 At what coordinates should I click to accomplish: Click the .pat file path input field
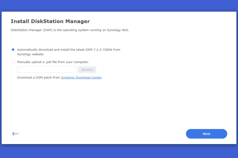pyautogui.click(x=47, y=70)
